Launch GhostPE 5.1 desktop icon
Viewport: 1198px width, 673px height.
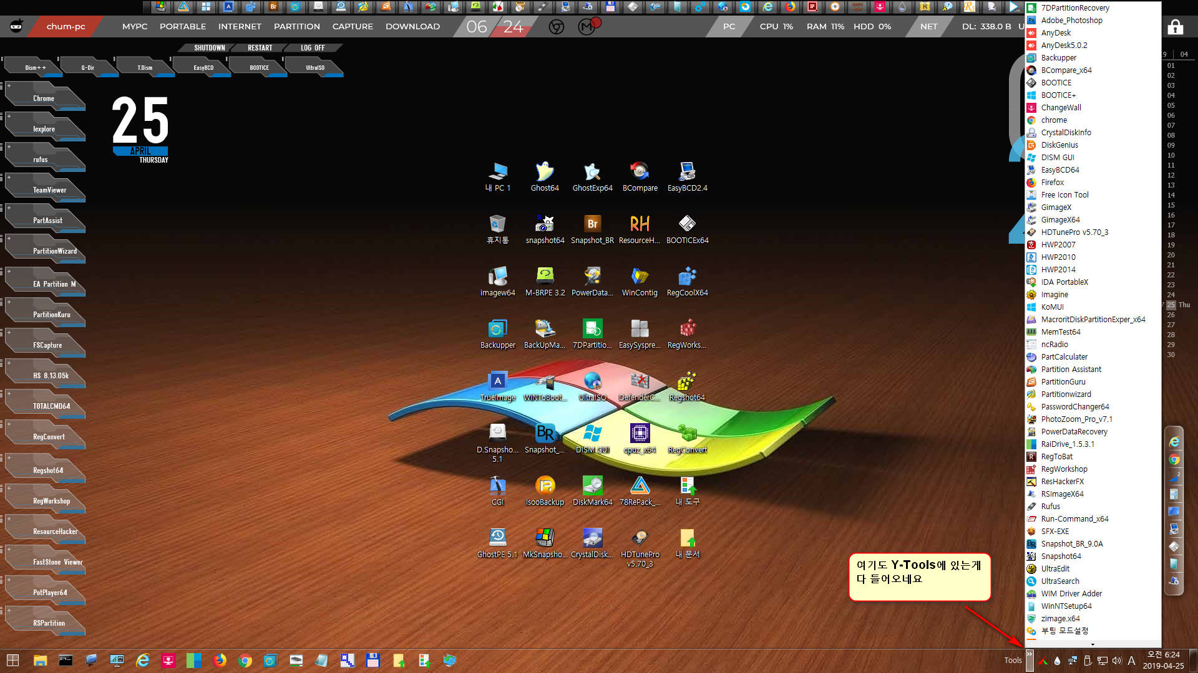497,543
